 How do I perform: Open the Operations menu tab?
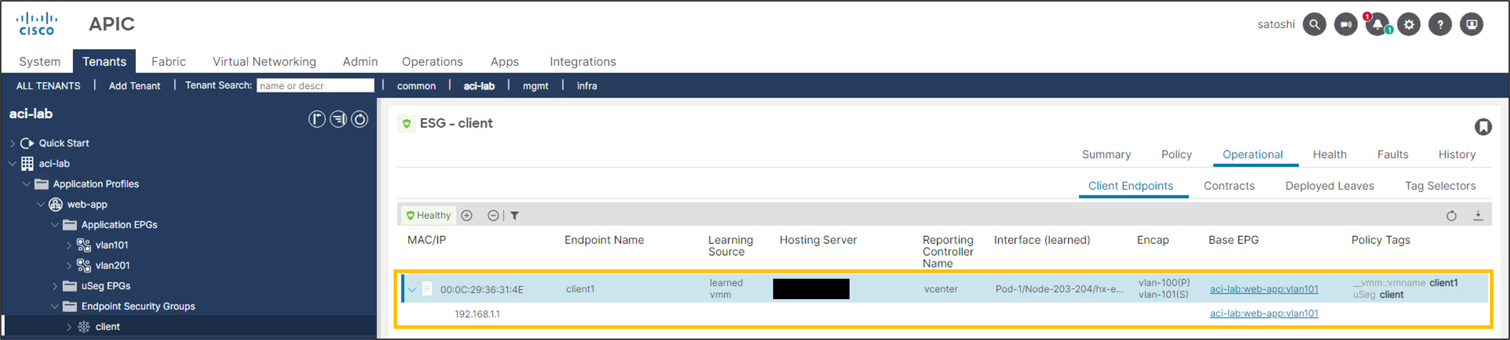[432, 62]
